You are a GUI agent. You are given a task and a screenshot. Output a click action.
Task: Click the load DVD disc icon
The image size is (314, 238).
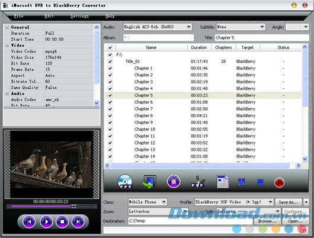click(125, 182)
